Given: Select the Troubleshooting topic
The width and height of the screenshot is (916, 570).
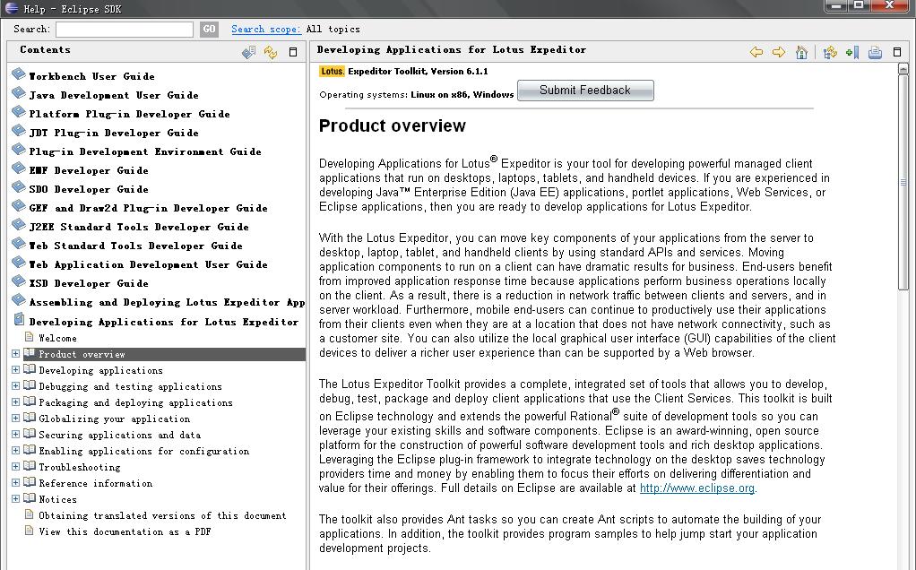Looking at the screenshot, I should (80, 467).
